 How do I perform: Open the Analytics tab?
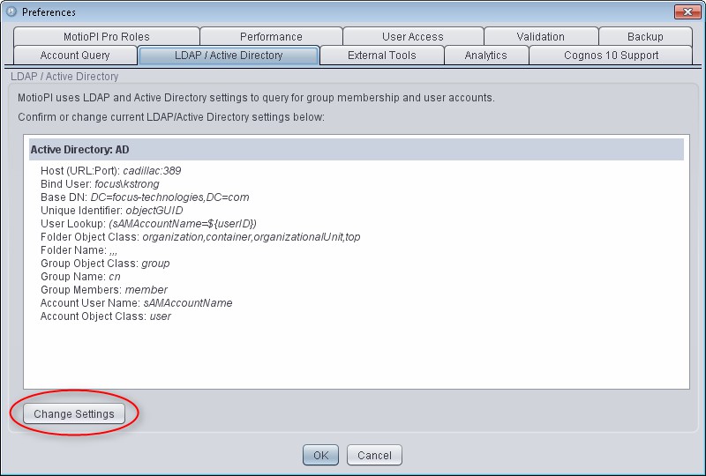(x=486, y=56)
